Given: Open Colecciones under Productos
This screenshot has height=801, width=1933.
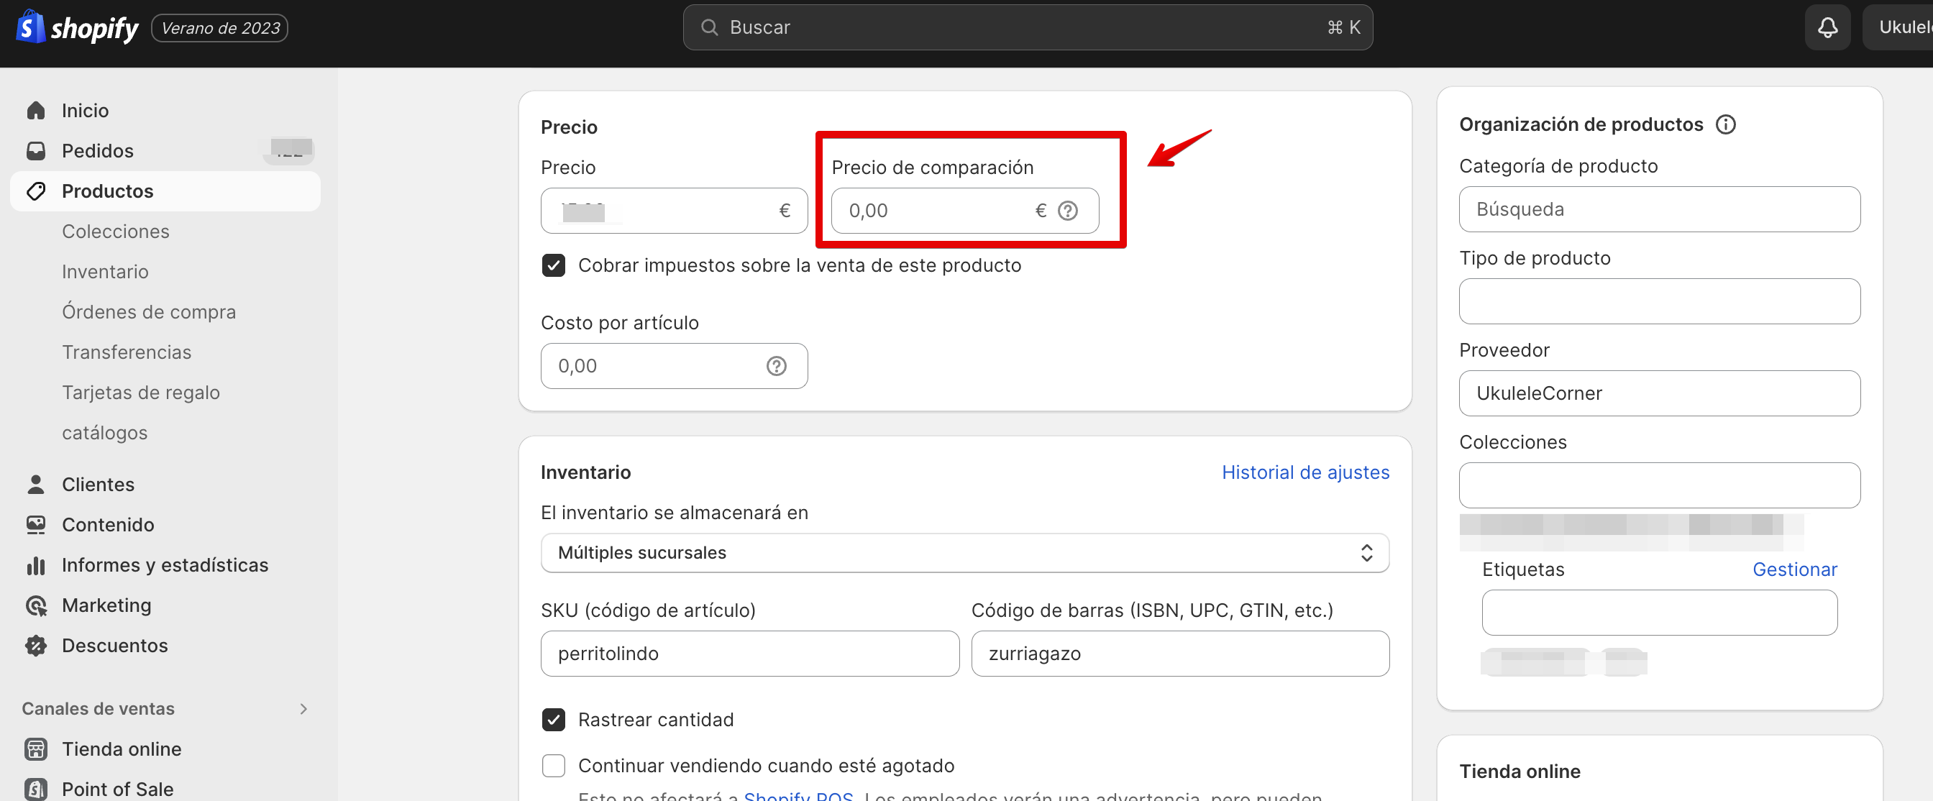Looking at the screenshot, I should pos(116,231).
